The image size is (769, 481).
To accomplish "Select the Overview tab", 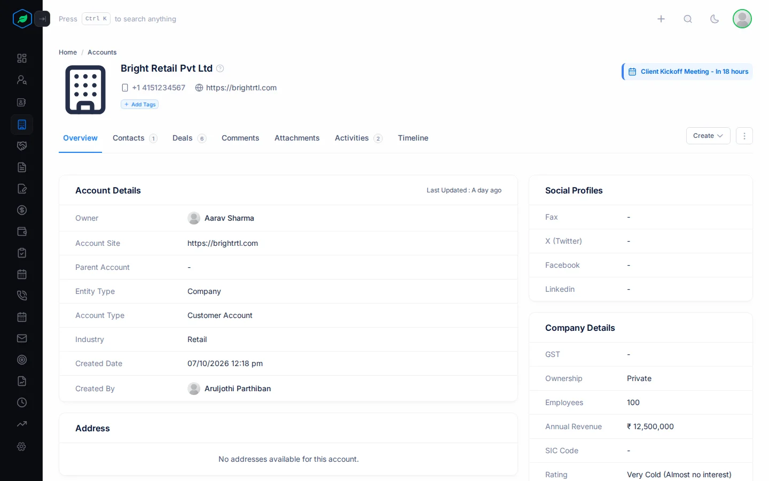I will click(80, 138).
